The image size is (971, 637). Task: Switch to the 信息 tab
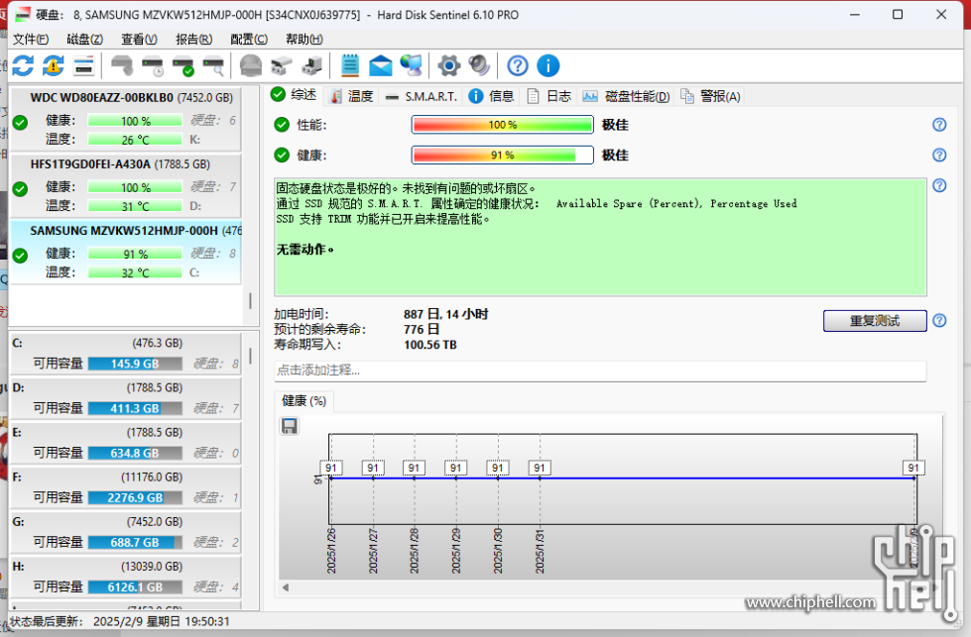492,96
